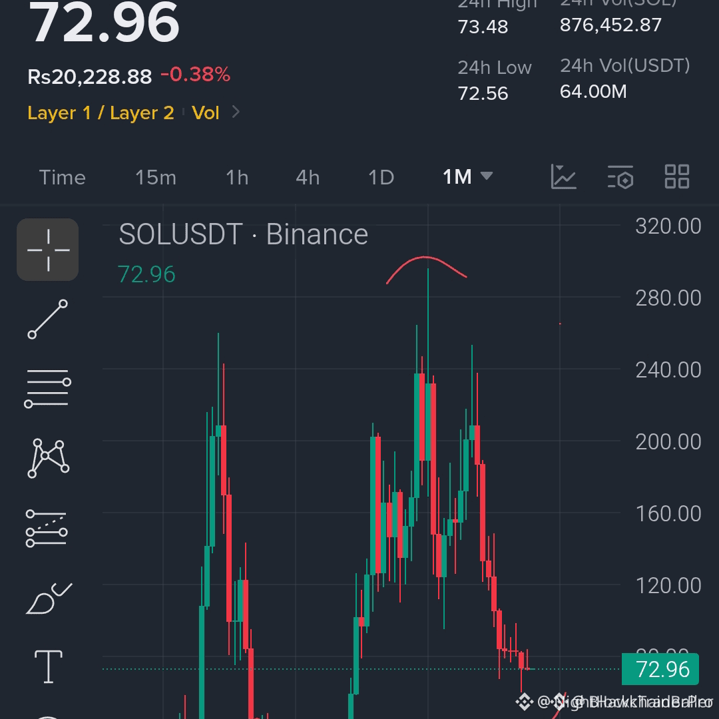Switch to Time chart tab
719x719 pixels.
[63, 178]
